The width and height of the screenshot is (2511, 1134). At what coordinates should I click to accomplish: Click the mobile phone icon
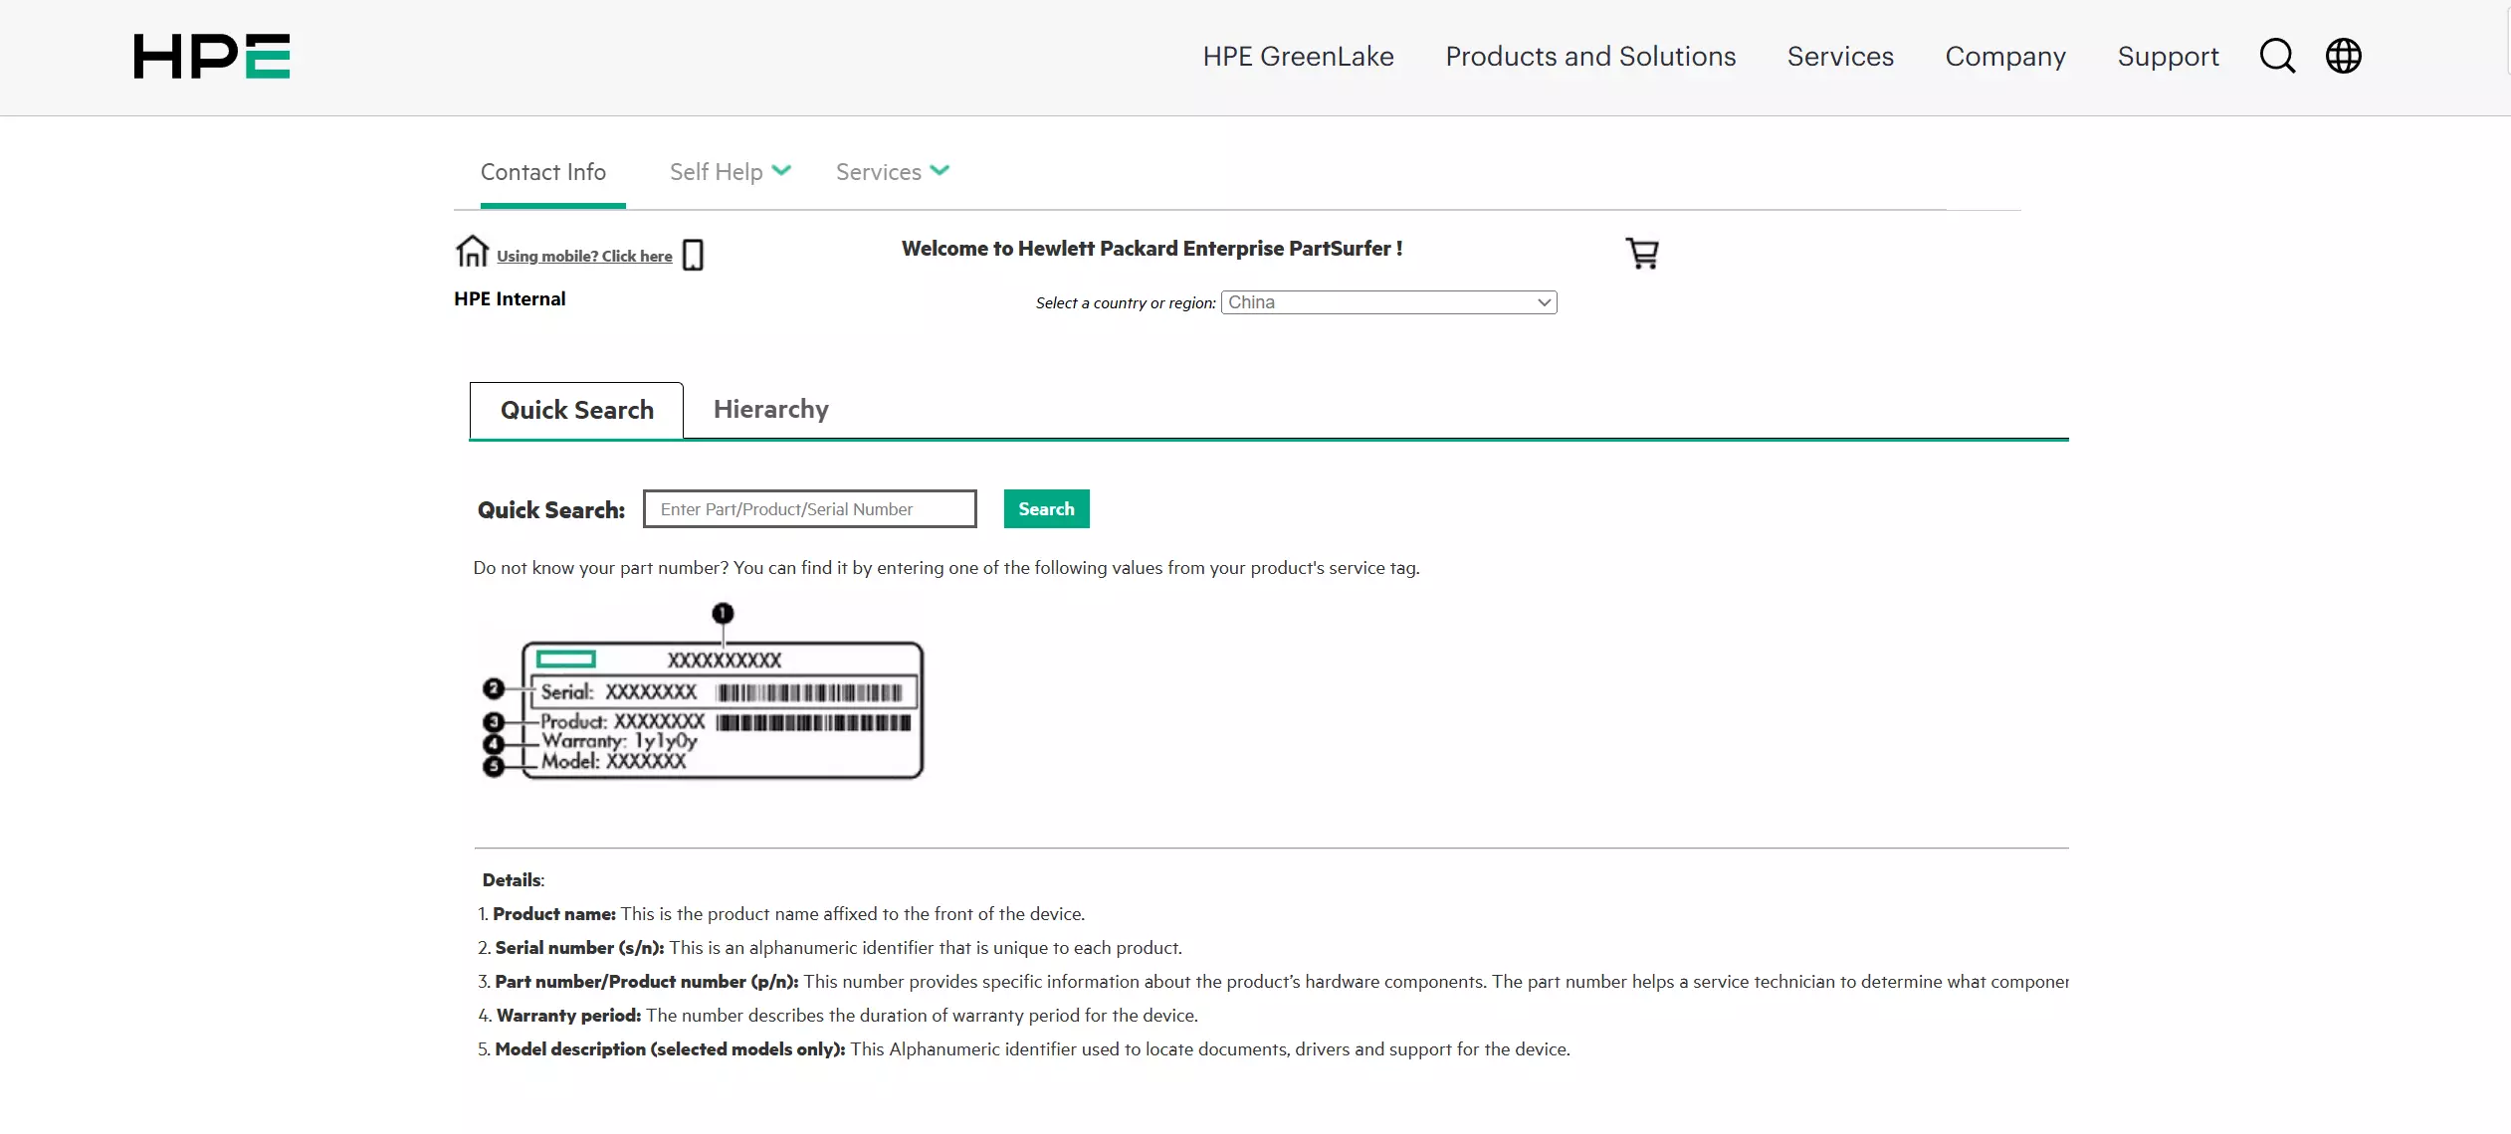[x=694, y=255]
